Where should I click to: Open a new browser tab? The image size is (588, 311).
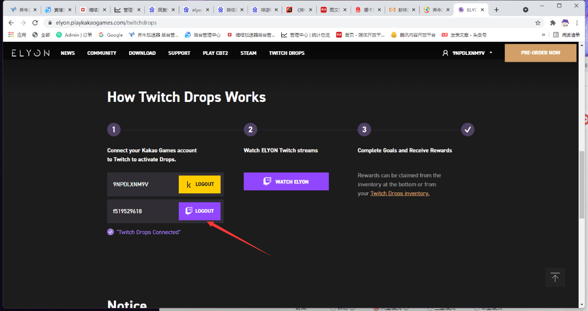497,9
